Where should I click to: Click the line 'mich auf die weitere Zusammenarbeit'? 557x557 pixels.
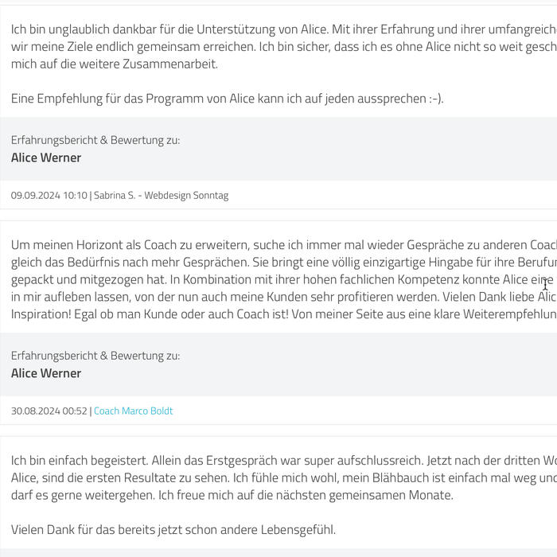(115, 64)
